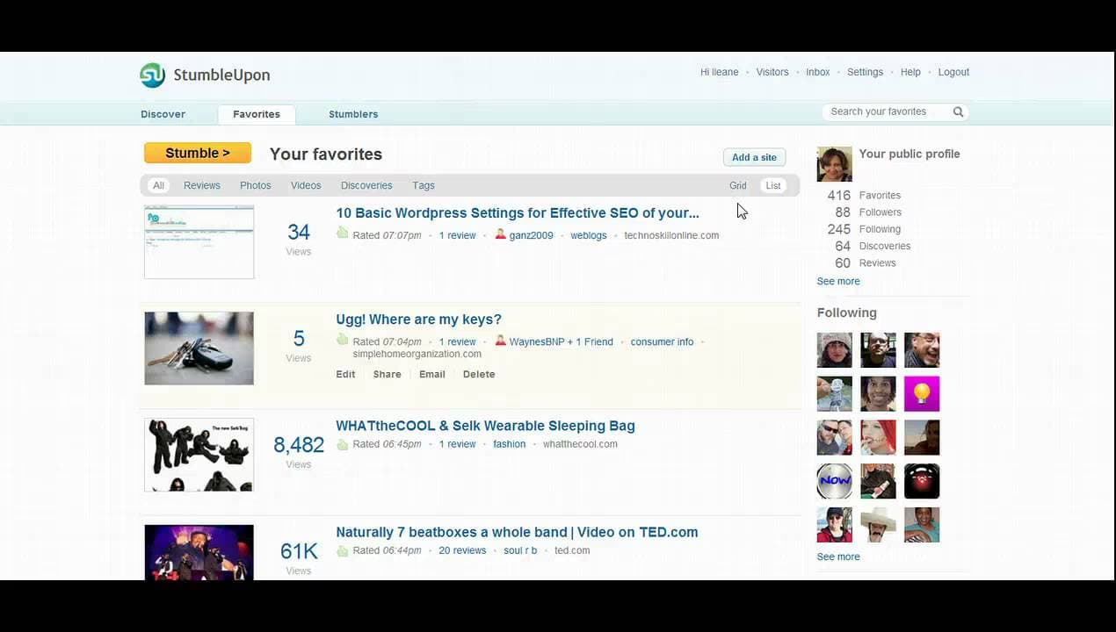
Task: Open the fashion tag link
Action: pyautogui.click(x=509, y=444)
